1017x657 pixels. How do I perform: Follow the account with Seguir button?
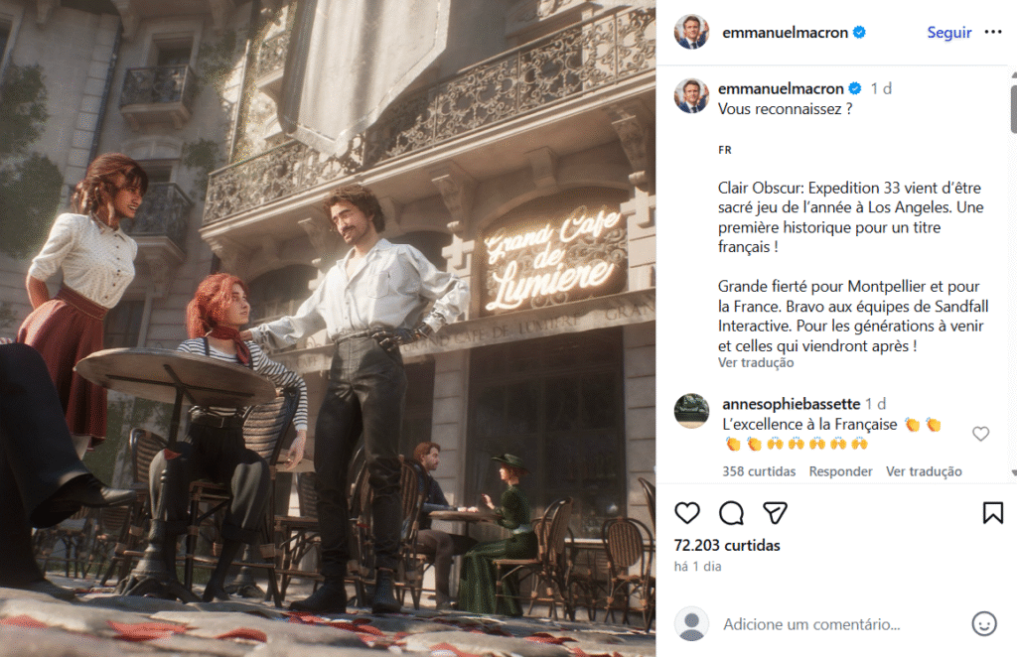tap(948, 33)
